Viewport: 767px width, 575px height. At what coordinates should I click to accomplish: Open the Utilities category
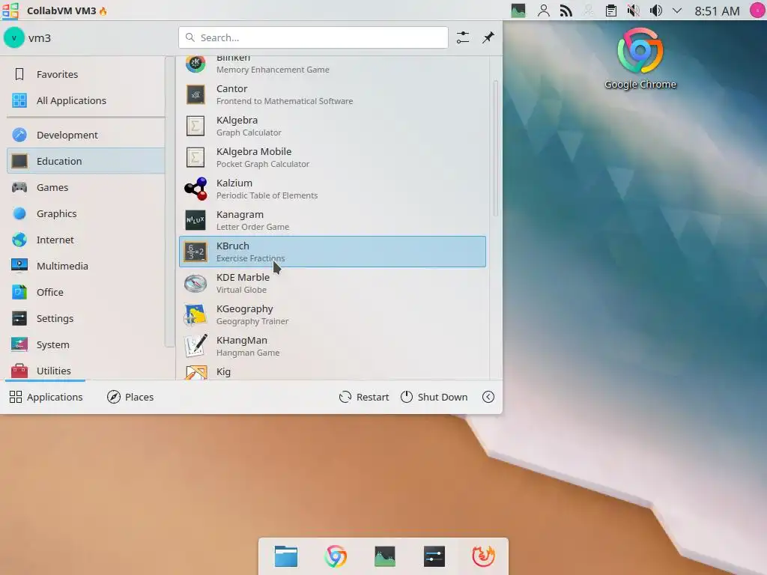point(86,370)
